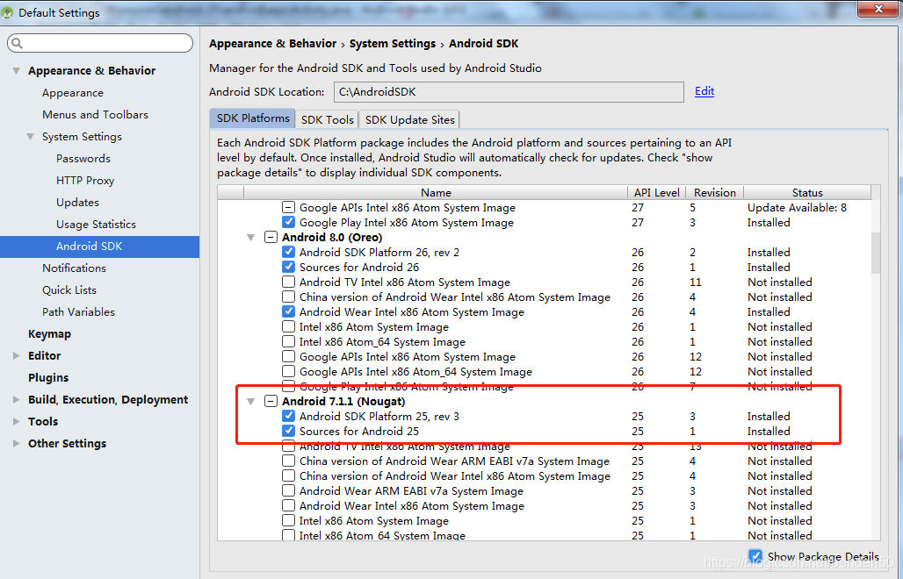
Task: Sort packages by Revision column header
Action: pyautogui.click(x=715, y=193)
